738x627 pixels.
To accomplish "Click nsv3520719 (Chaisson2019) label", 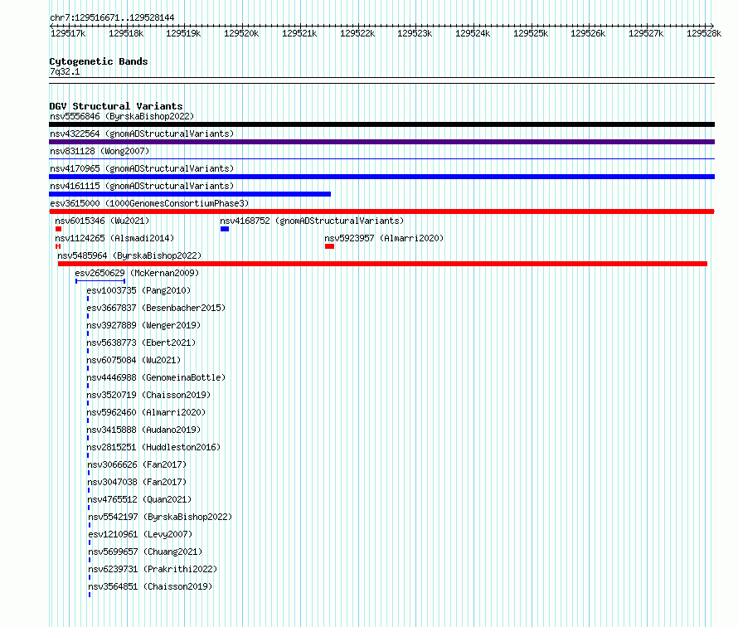I will [x=148, y=395].
